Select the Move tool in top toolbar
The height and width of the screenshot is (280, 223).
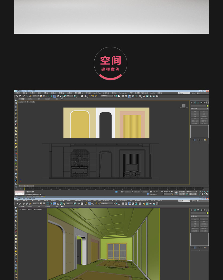[55, 96]
